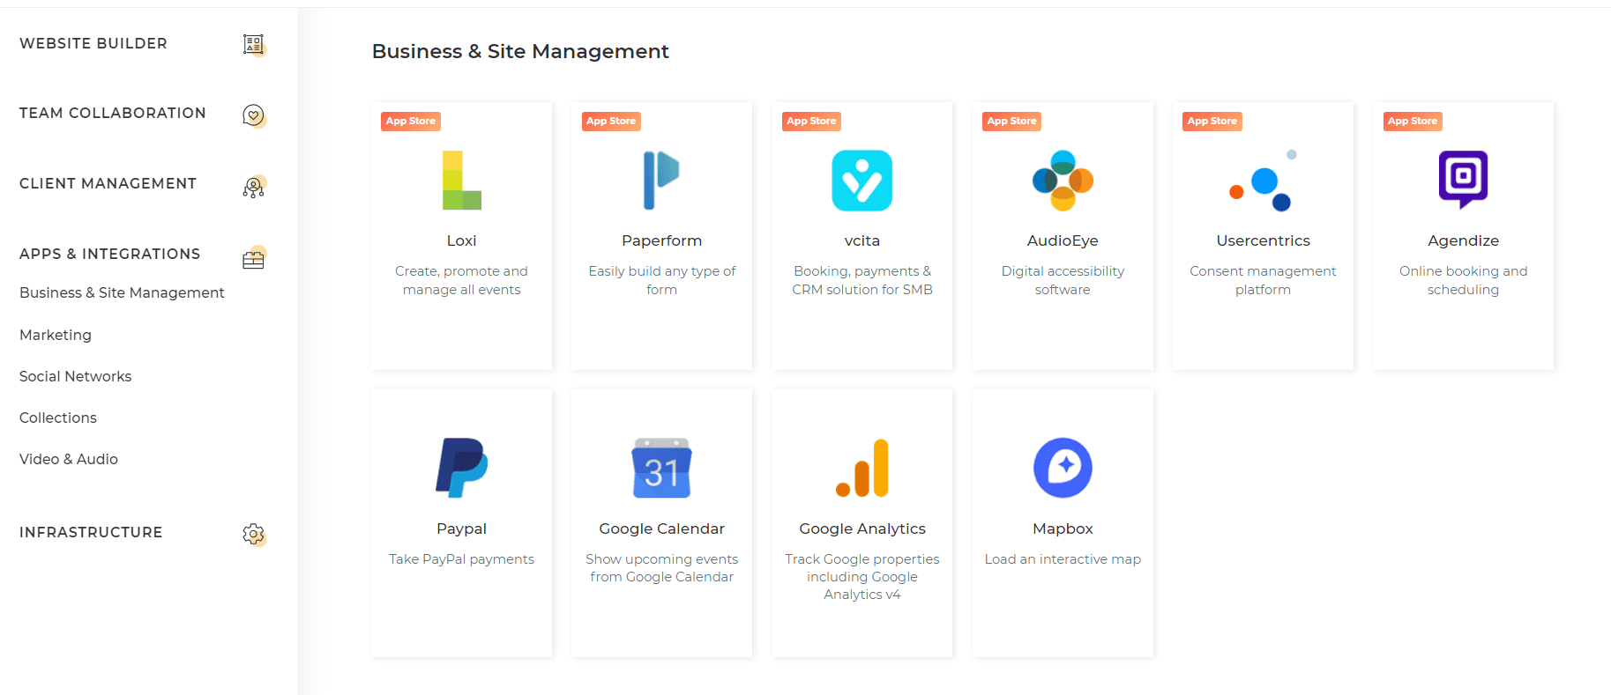Open the AudioEye app logo
Image resolution: width=1611 pixels, height=695 pixels.
pyautogui.click(x=1063, y=181)
